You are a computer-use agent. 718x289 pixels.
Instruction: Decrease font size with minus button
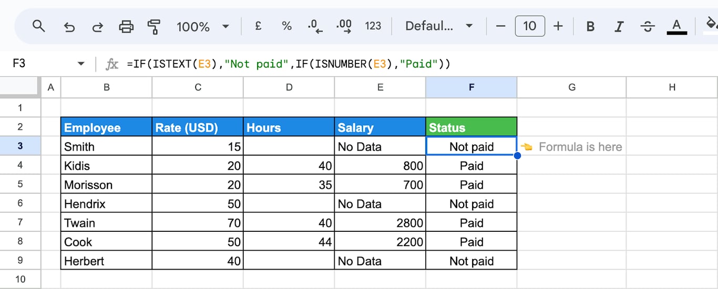click(500, 26)
